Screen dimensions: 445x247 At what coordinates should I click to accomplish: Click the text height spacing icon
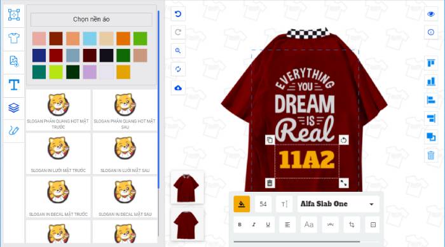tap(284, 204)
